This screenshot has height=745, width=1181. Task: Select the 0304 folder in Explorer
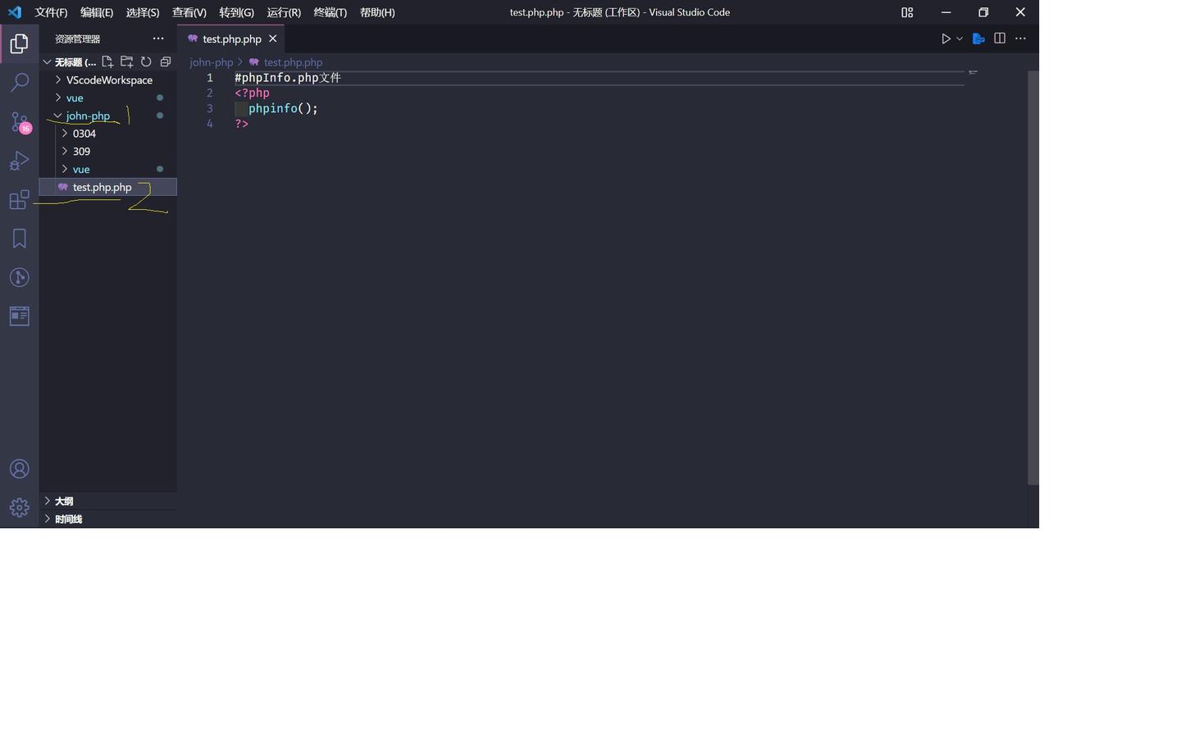click(x=83, y=134)
